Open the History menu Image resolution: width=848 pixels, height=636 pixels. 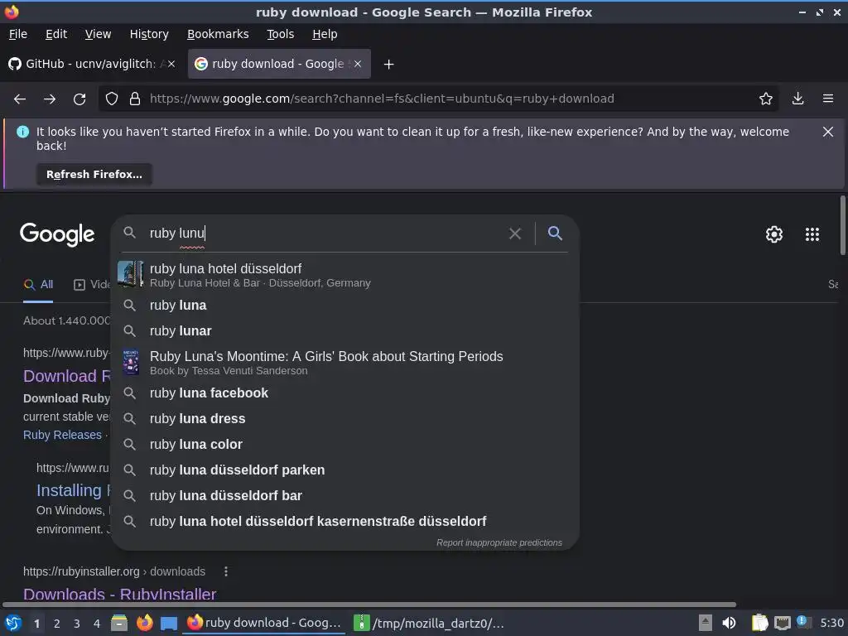click(x=149, y=34)
